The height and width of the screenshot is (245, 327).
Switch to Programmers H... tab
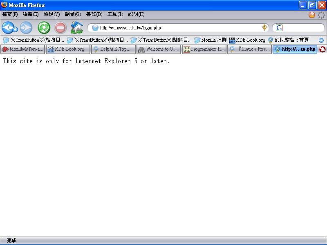tap(204, 49)
